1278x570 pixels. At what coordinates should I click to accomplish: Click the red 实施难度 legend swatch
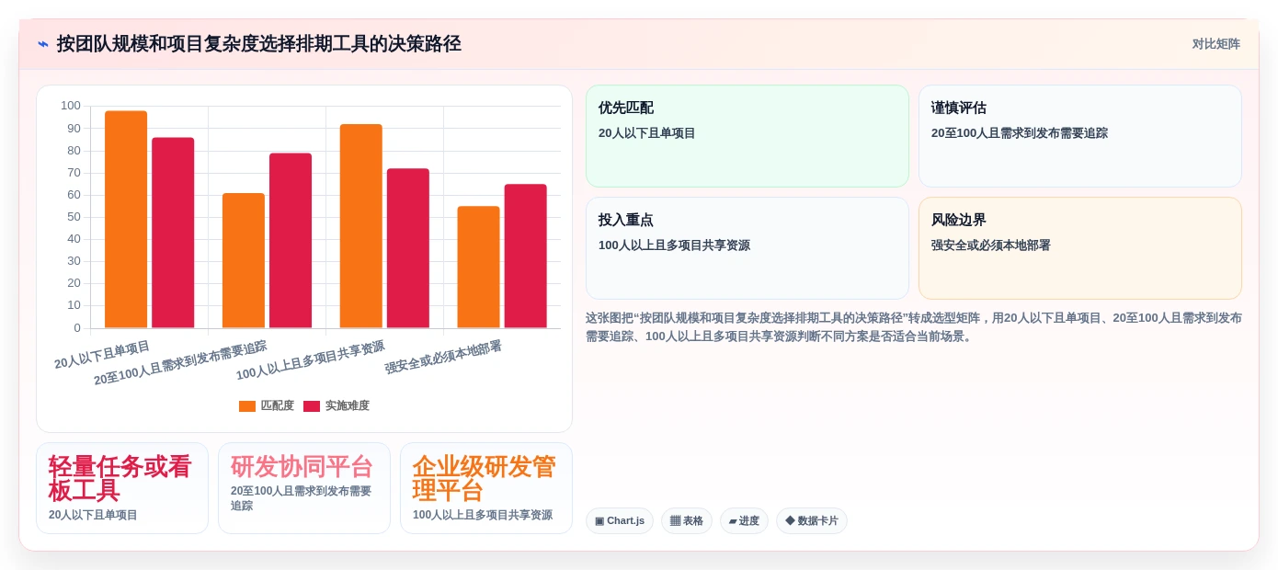point(312,406)
